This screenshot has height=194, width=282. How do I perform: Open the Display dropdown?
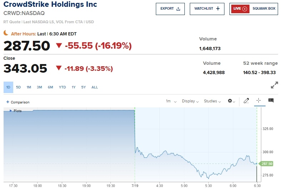tap(190, 101)
